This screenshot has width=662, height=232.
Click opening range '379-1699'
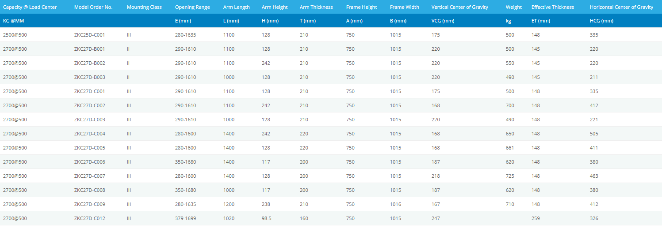[186, 218]
